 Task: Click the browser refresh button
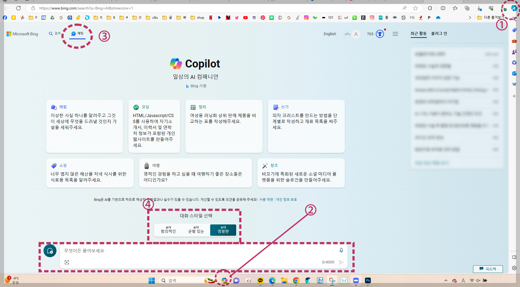click(18, 8)
